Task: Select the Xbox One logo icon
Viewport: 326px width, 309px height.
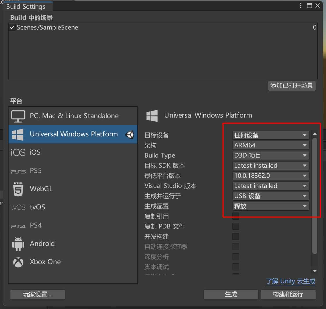Action: [x=18, y=262]
